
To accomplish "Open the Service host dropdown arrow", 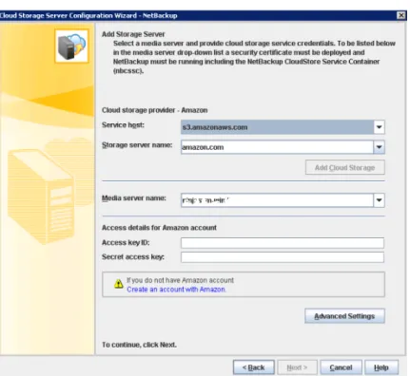I will [x=379, y=127].
